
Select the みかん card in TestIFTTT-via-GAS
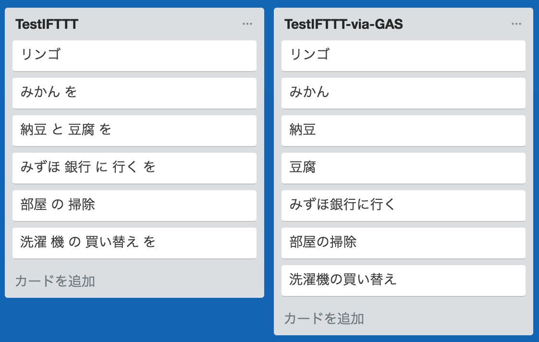pyautogui.click(x=403, y=93)
